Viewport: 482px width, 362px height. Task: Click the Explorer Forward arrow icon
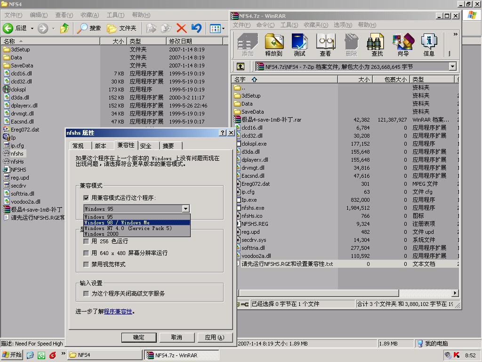pos(43,28)
